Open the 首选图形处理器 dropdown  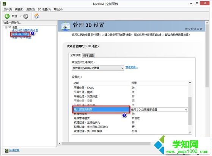click(98, 68)
